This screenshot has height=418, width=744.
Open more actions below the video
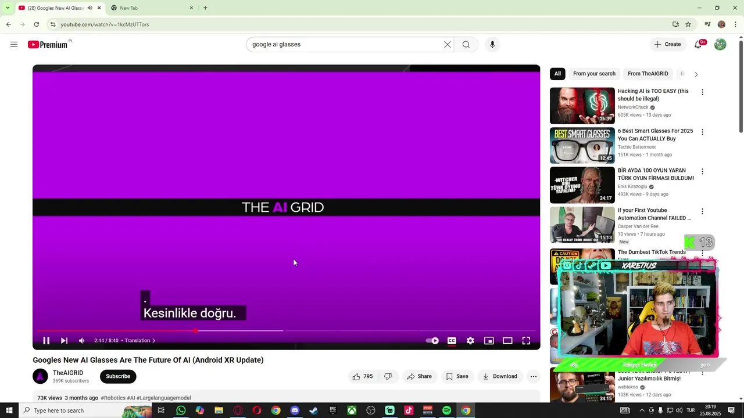click(x=534, y=377)
